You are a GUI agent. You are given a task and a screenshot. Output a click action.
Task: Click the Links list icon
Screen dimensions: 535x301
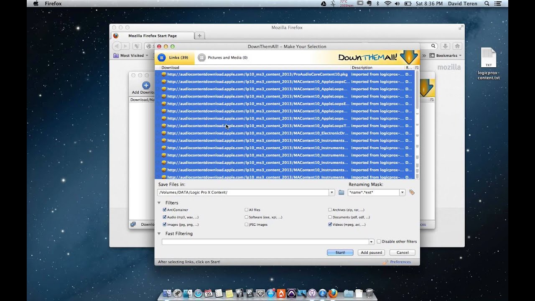click(162, 58)
